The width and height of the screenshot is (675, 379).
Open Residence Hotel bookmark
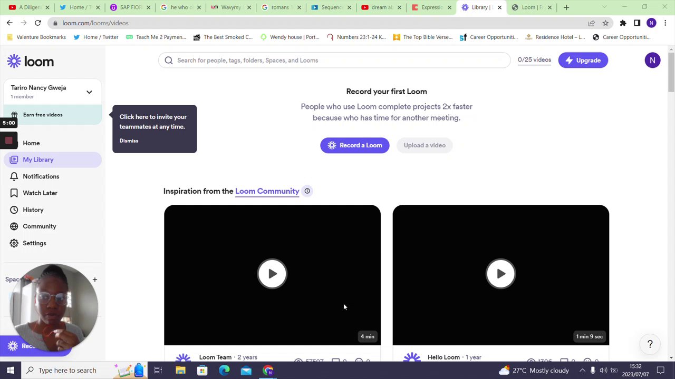coord(555,37)
